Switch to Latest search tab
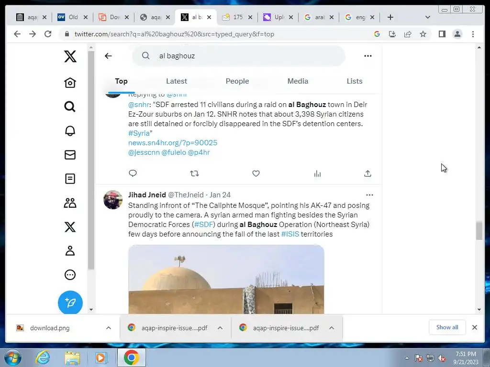This screenshot has width=490, height=367. (177, 81)
